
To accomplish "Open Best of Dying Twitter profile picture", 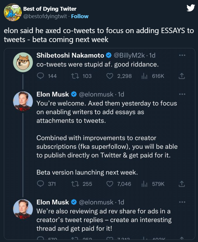I will [x=12, y=13].
